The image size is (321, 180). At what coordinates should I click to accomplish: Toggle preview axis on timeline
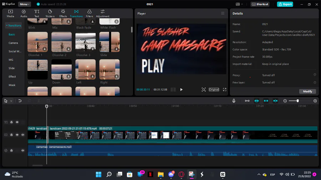[275, 101]
